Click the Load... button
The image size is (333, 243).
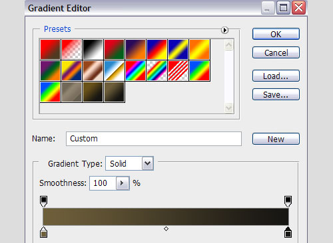[276, 76]
